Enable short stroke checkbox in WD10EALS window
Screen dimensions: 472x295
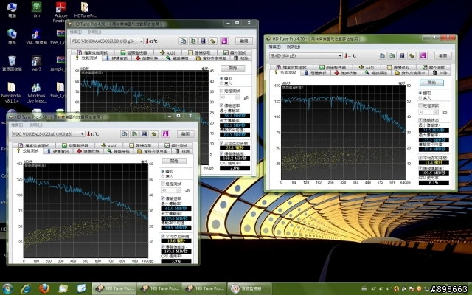point(163,184)
